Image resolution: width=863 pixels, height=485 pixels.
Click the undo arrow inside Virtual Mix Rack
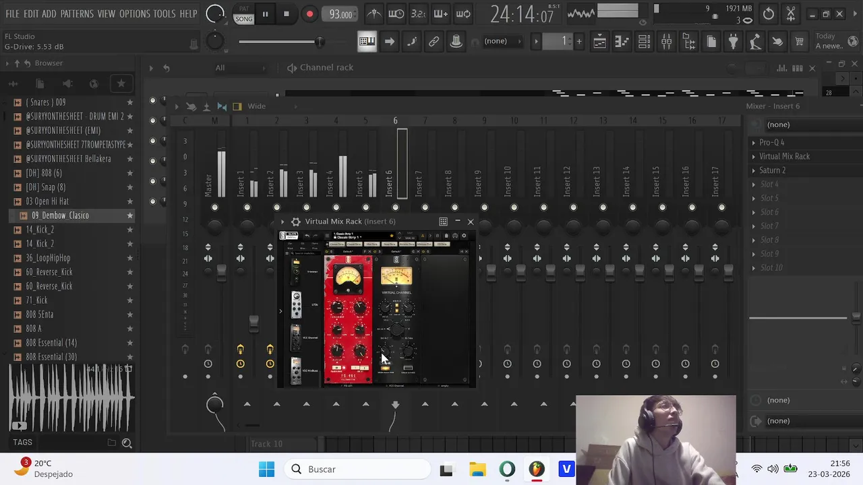[307, 236]
